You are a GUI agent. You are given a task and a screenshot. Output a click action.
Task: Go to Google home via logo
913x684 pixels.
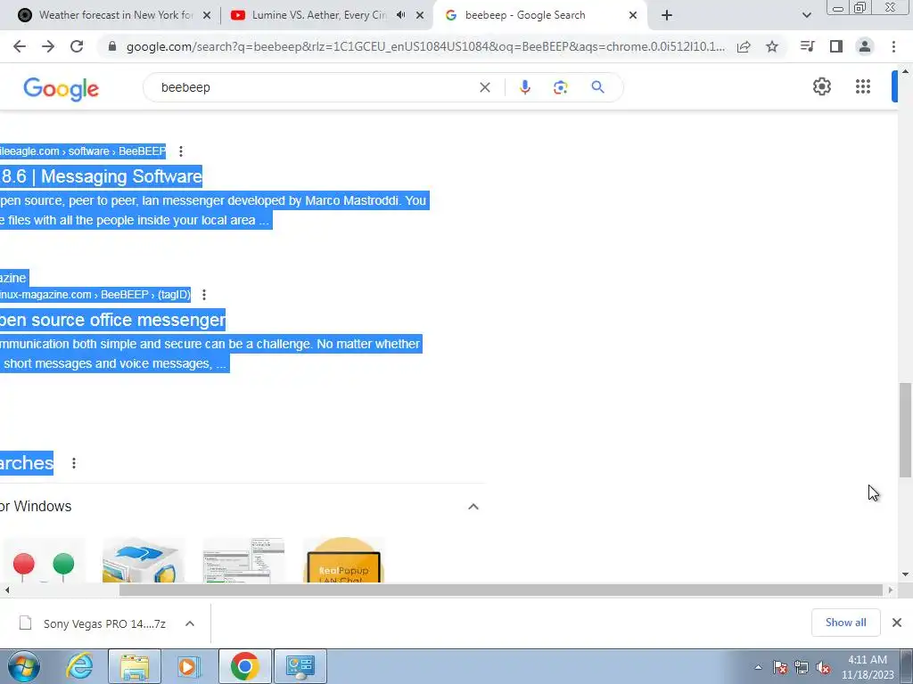62,89
